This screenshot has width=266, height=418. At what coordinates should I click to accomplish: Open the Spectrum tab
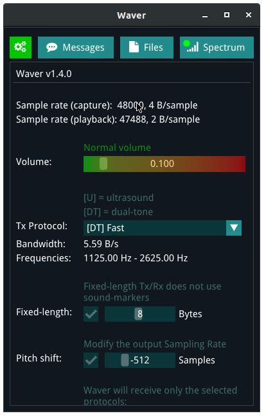pos(217,48)
